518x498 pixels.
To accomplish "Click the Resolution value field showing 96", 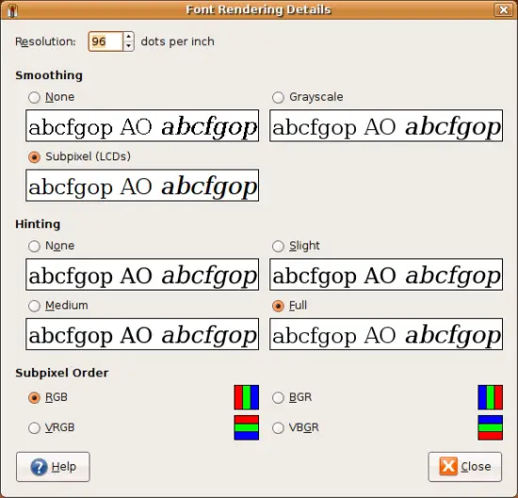I will click(105, 41).
